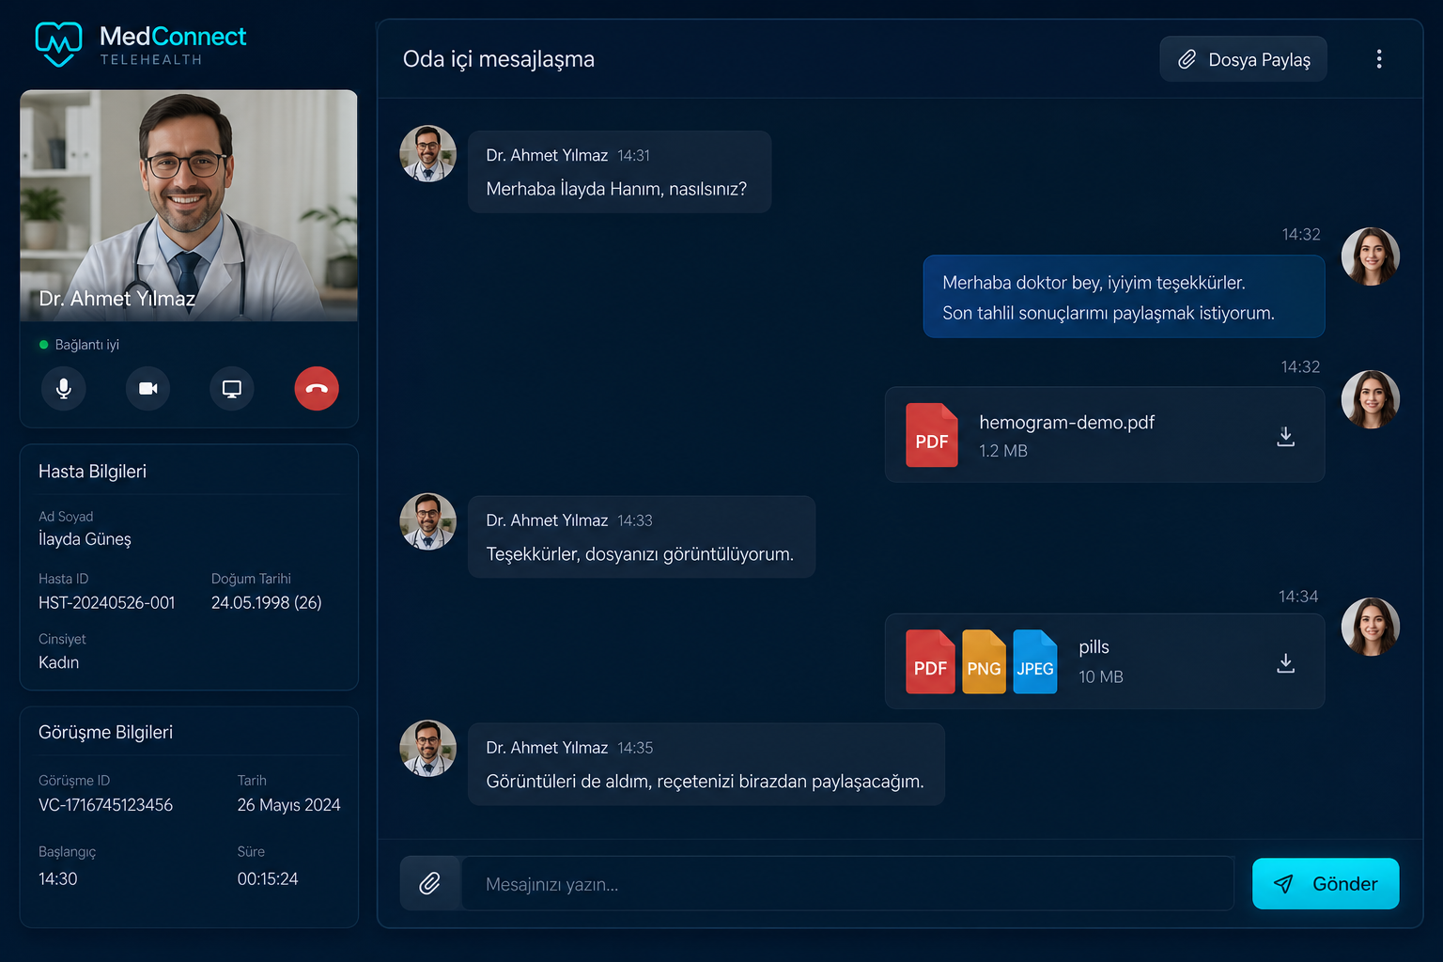Toggle the camera video button
This screenshot has width=1443, height=962.
point(147,388)
